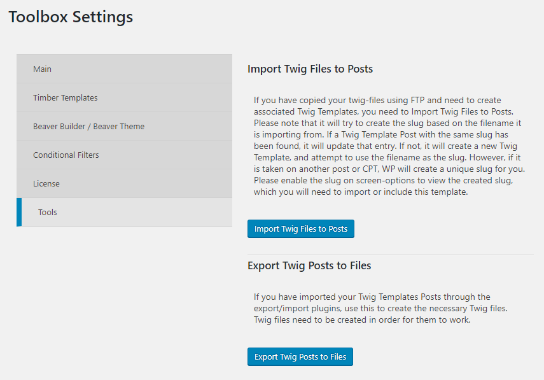Screen dimensions: 544x380
Task: Click the Import Twig Files to Posts button
Action: (301, 229)
